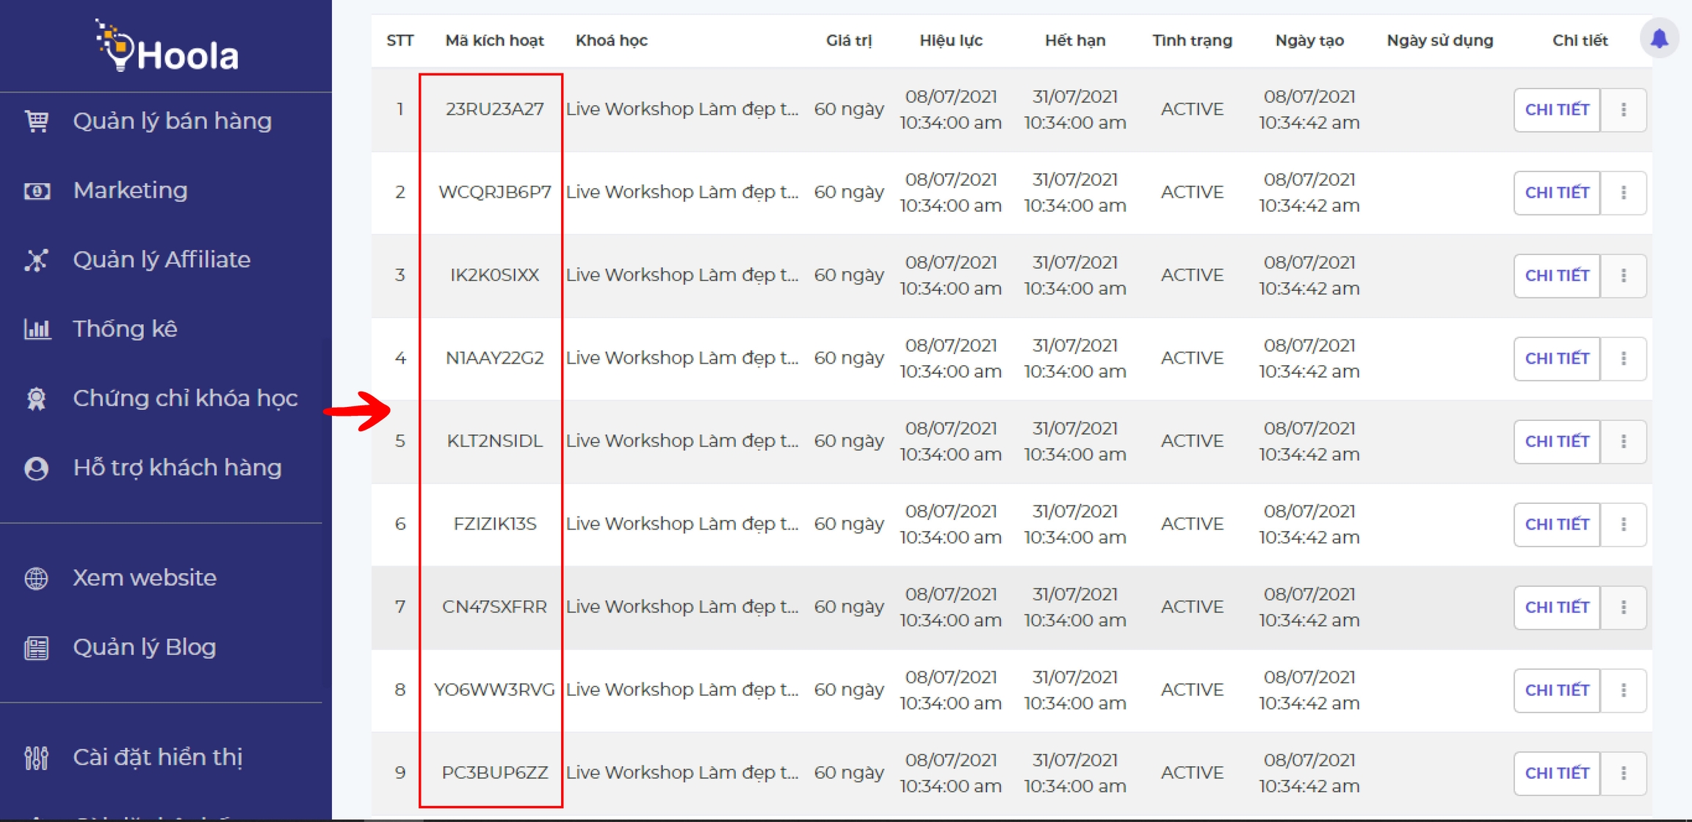Open the Marketing menu item
The image size is (1692, 822).
click(131, 191)
